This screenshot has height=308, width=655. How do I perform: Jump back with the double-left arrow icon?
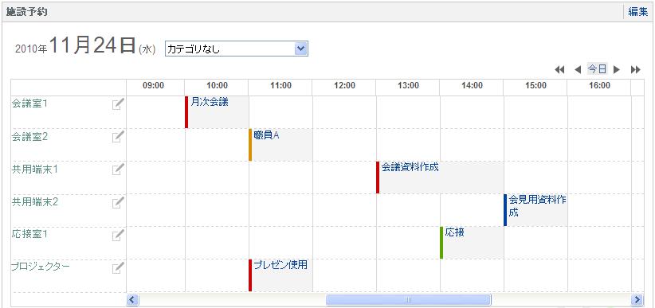coord(559,70)
